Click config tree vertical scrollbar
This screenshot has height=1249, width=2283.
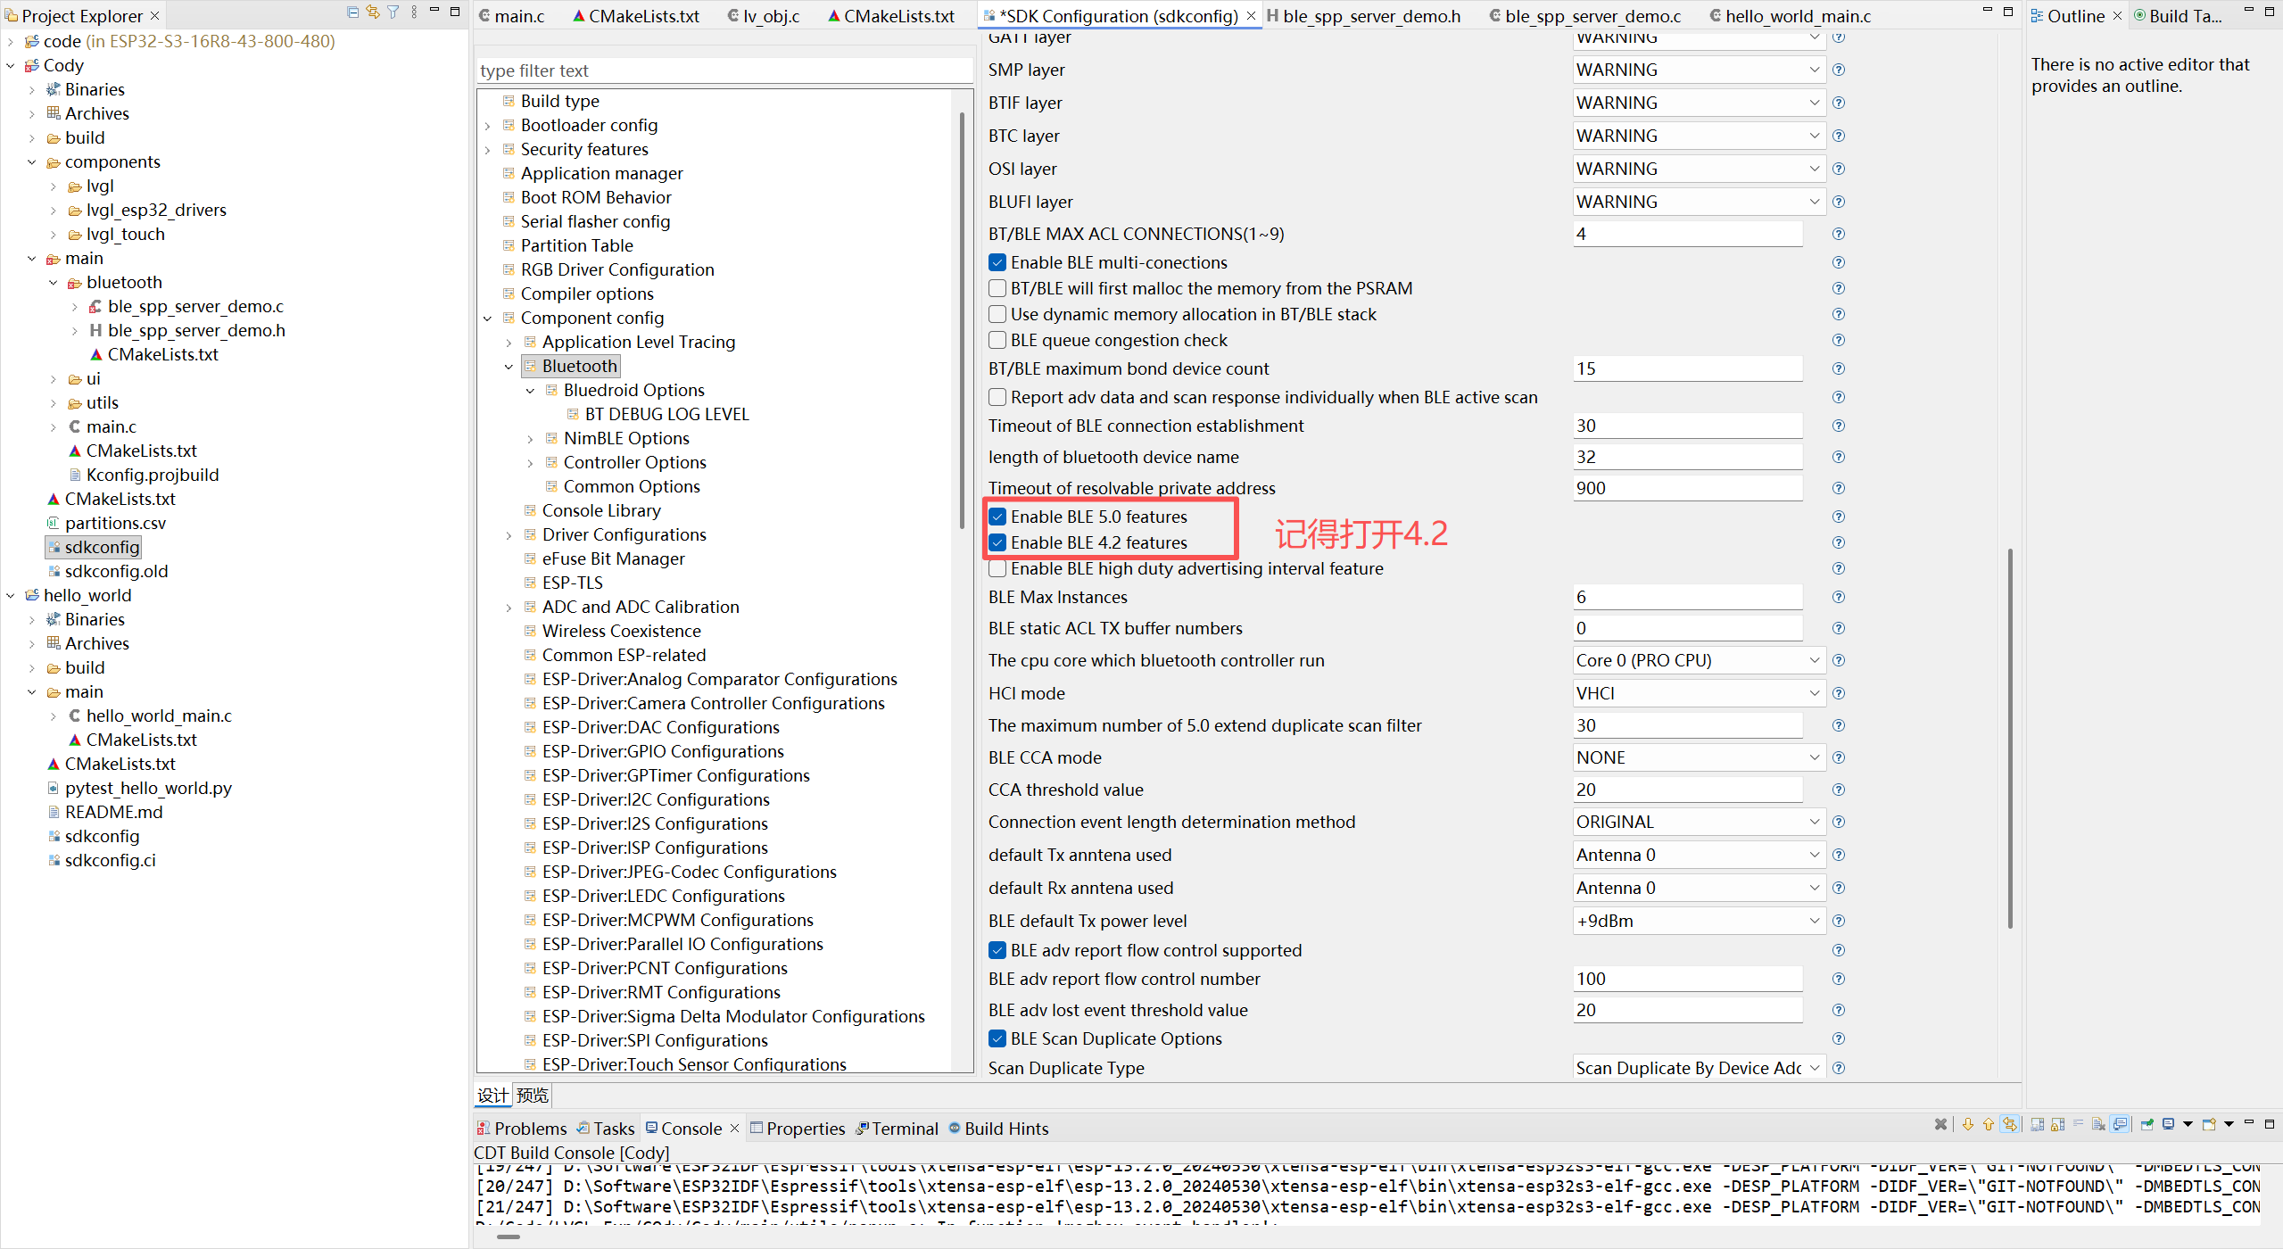tap(962, 321)
